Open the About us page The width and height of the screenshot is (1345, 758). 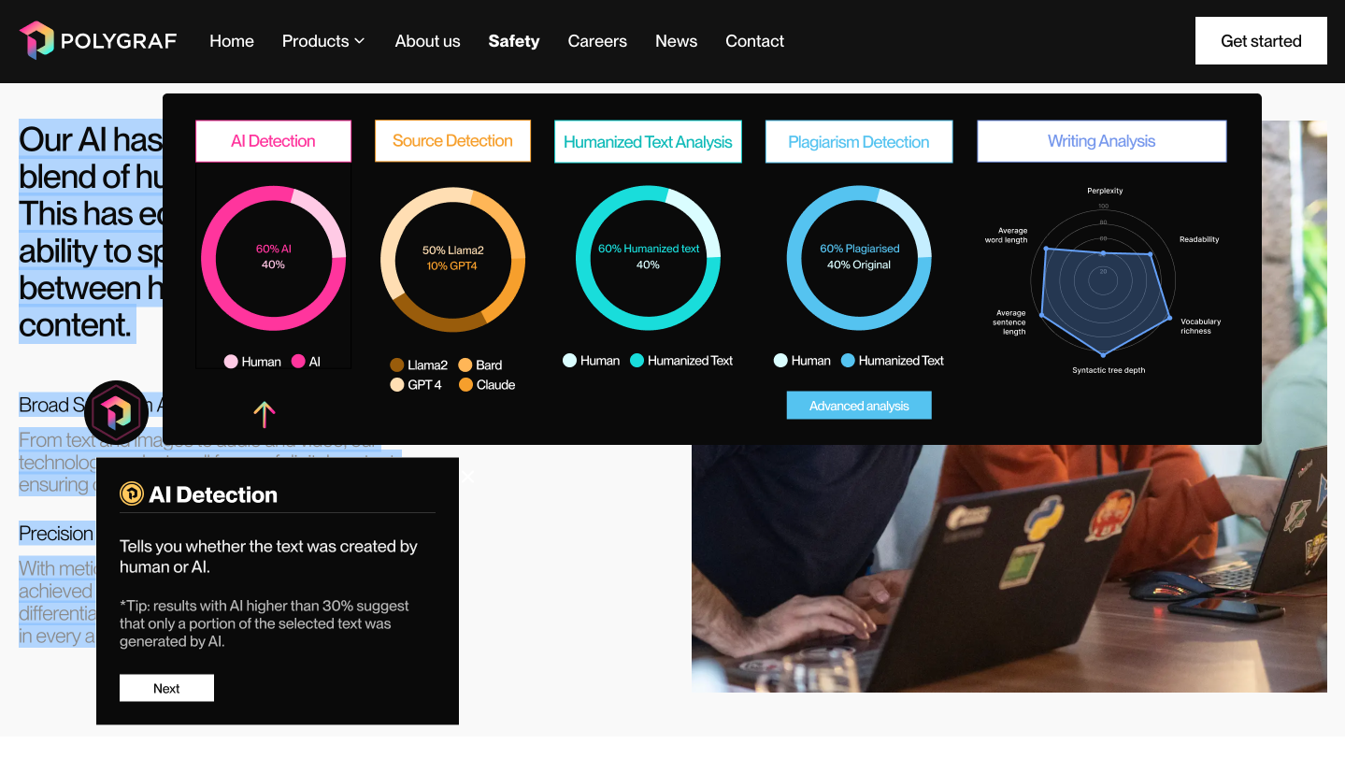[x=427, y=41]
